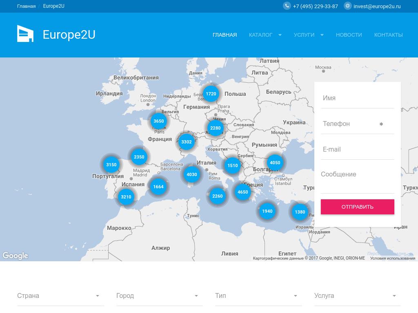Select the 3650 map cluster near Paris

(158, 121)
